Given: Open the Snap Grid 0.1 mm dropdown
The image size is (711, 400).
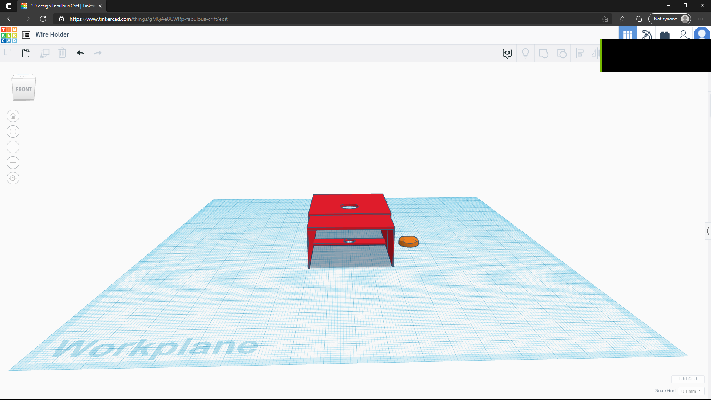Looking at the screenshot, I should (x=691, y=391).
